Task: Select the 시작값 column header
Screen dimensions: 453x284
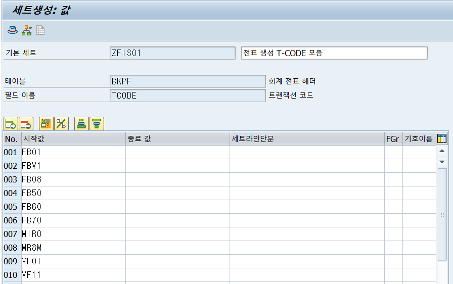Action: (73, 139)
